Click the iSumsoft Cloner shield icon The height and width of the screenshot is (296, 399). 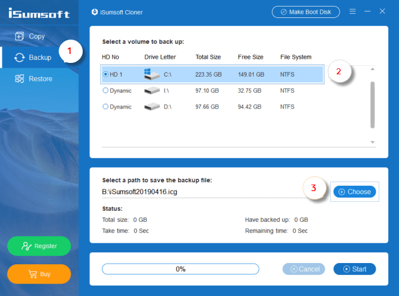(95, 12)
